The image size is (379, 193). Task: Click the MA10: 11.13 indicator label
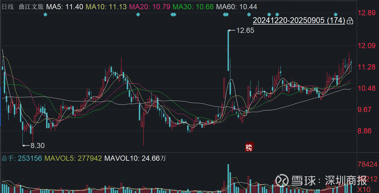tap(106, 7)
